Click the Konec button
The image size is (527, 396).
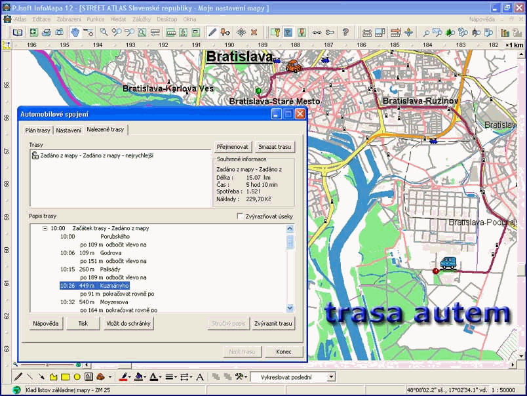pyautogui.click(x=284, y=352)
